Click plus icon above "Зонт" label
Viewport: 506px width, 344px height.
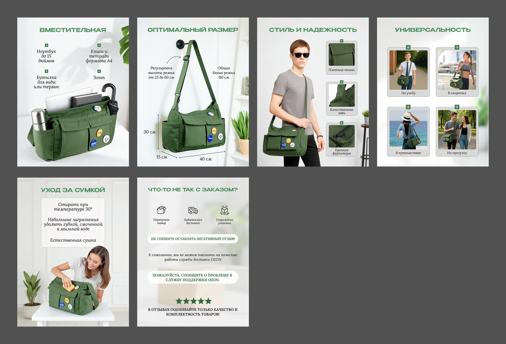coord(99,71)
